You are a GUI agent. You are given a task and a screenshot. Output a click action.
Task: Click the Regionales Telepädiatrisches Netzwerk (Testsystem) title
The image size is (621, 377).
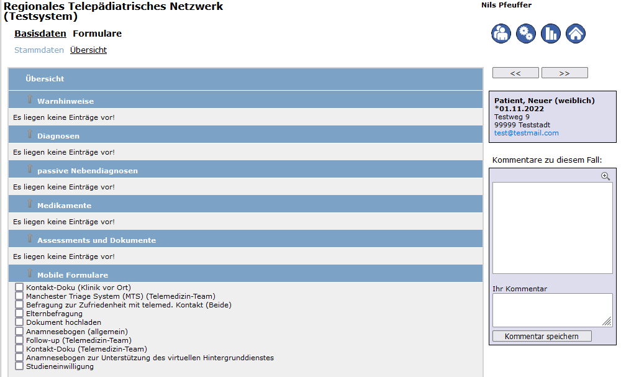113,11
